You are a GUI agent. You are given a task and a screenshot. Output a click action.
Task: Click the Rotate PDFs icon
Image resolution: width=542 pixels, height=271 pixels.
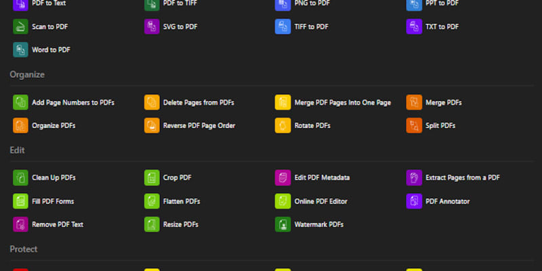tap(283, 125)
